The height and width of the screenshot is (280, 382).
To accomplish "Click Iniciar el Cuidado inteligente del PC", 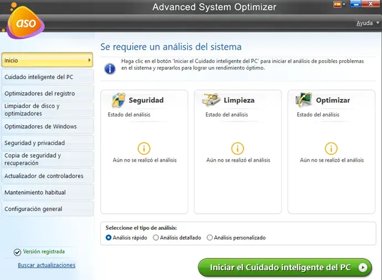I will 285,268.
